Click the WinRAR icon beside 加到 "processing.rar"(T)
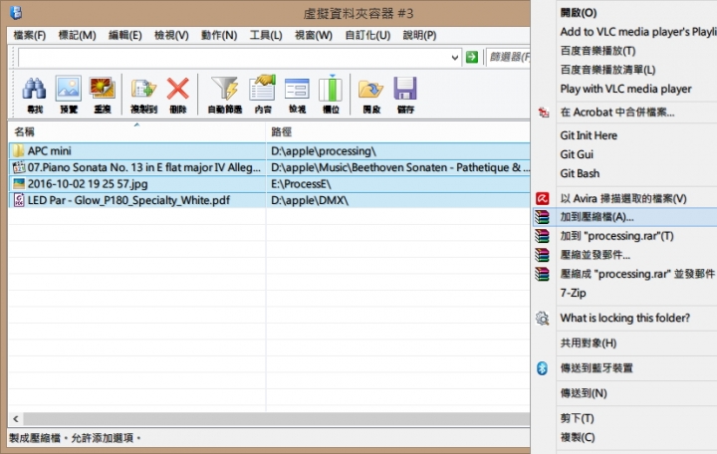This screenshot has height=454, width=717. [542, 236]
